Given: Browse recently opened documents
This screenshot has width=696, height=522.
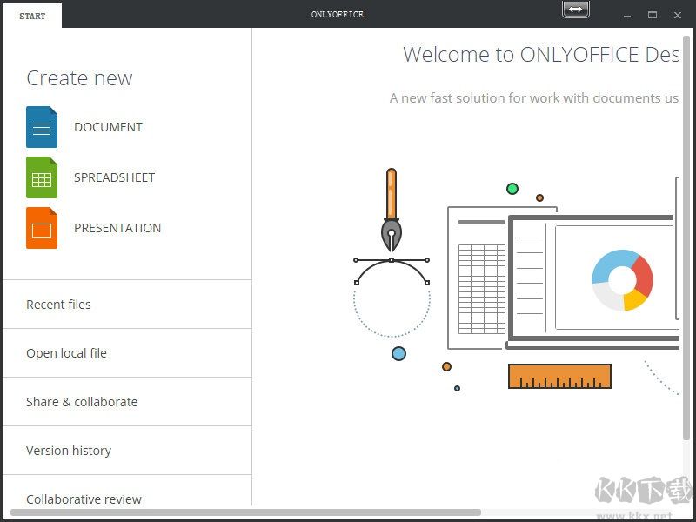Looking at the screenshot, I should (x=58, y=304).
